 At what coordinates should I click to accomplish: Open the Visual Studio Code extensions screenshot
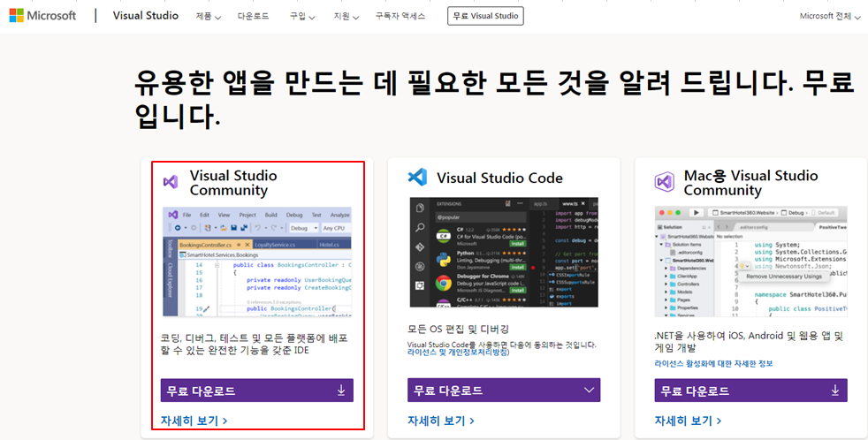pos(504,252)
